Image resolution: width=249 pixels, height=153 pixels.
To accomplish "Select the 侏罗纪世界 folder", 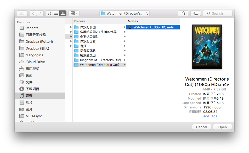I will click(99, 41).
